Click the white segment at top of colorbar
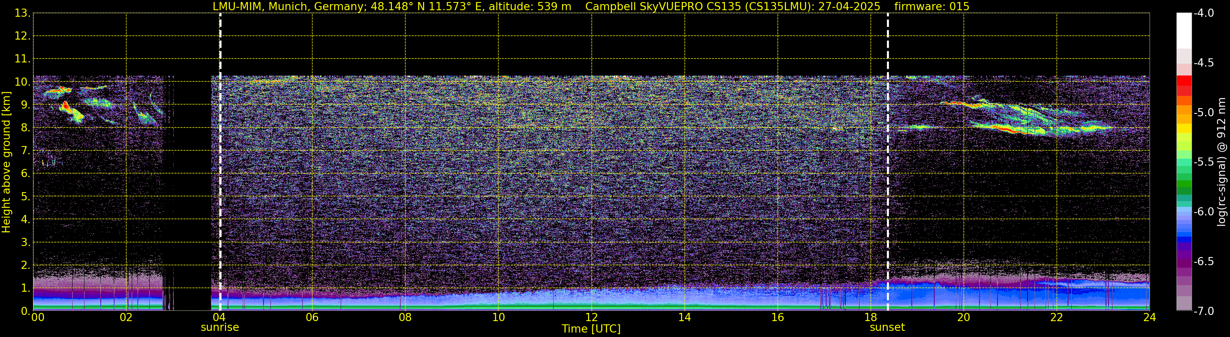Viewport: 1230px width, 337px height. (x=1183, y=31)
